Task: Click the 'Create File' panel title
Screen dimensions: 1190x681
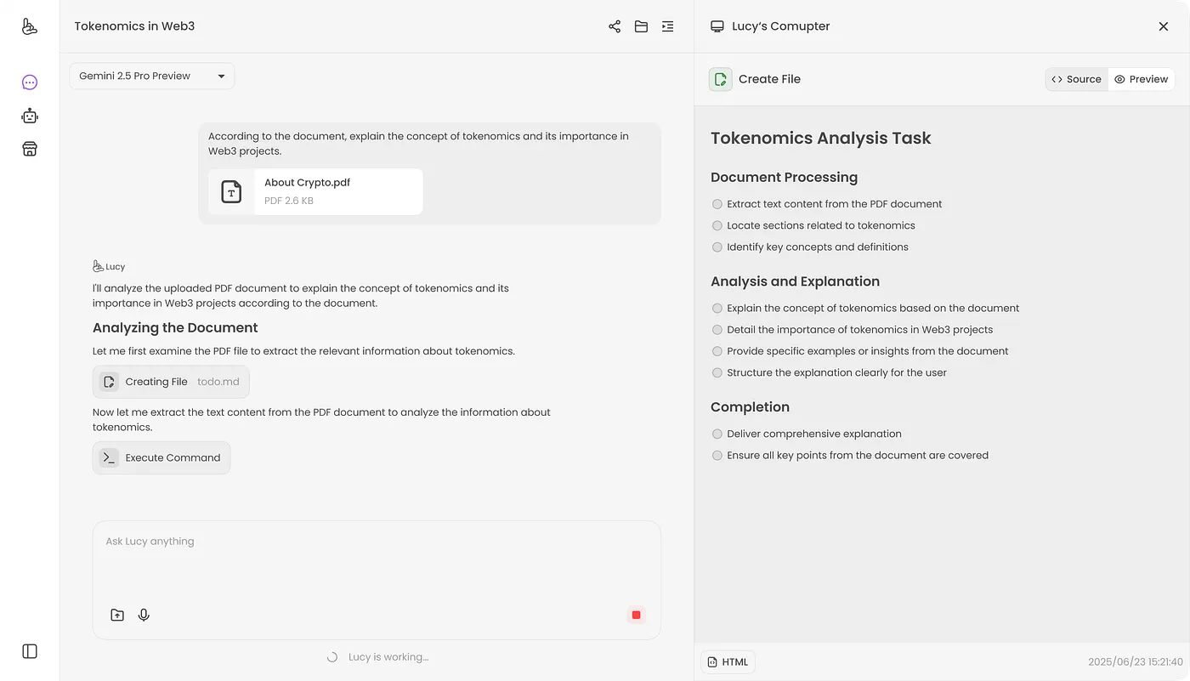Action: (769, 79)
